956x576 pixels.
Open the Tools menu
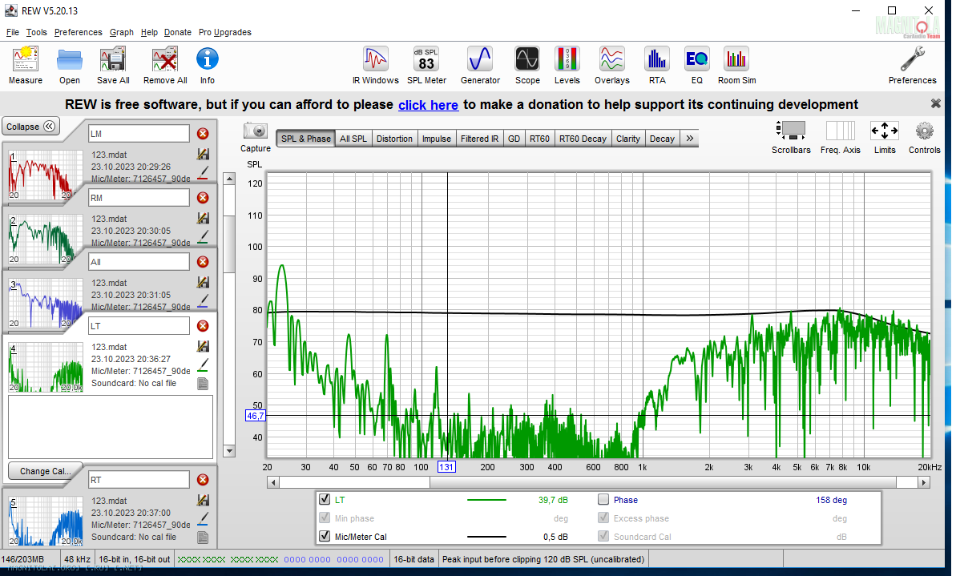point(37,32)
